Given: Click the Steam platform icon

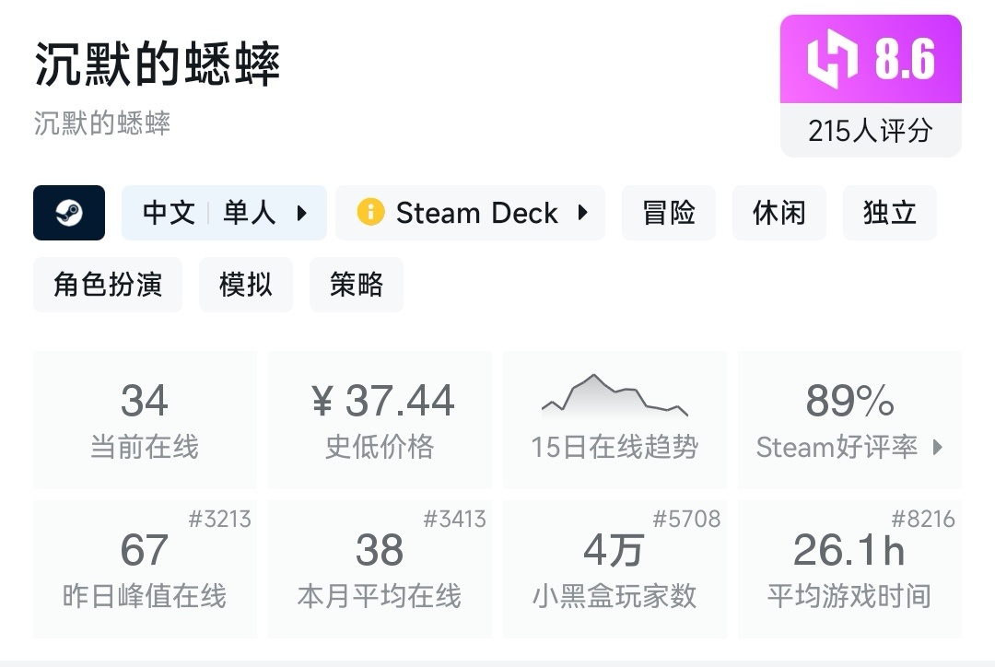Looking at the screenshot, I should click(69, 213).
